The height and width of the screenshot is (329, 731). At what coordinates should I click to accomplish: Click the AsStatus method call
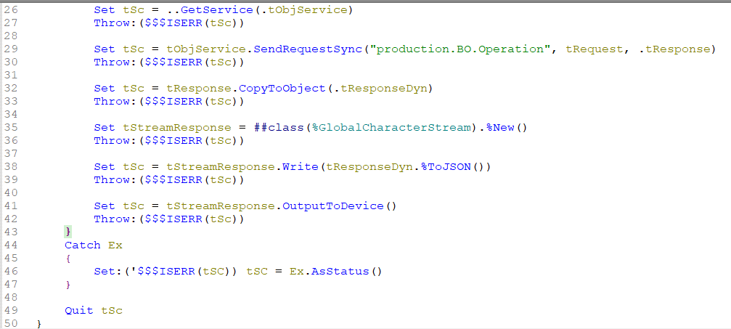click(340, 271)
